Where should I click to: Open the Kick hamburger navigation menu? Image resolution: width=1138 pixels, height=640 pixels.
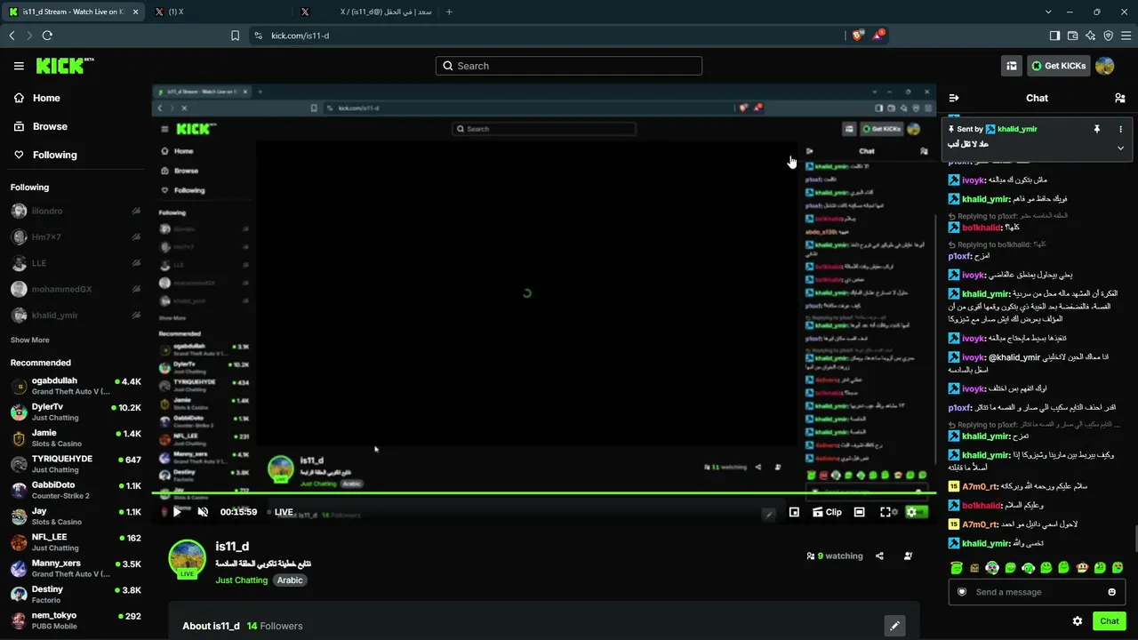pos(19,66)
